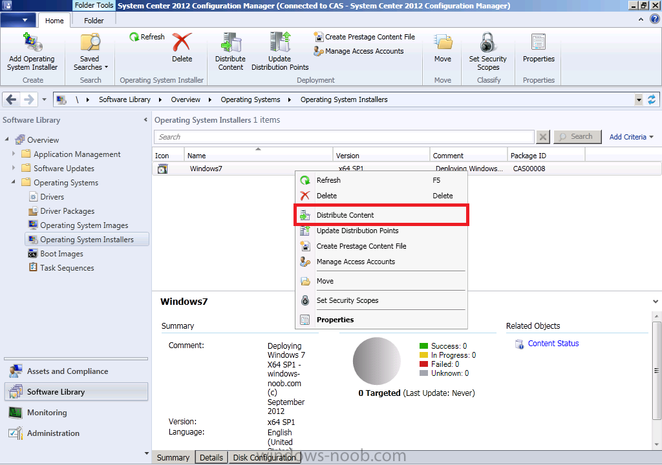Choose Set Security Scopes context entry
Screen dimensions: 662x465
point(381,300)
